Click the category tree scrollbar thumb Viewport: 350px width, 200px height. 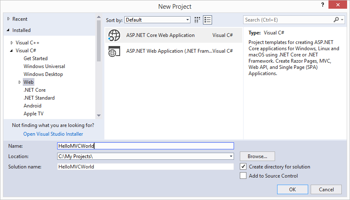(x=99, y=41)
